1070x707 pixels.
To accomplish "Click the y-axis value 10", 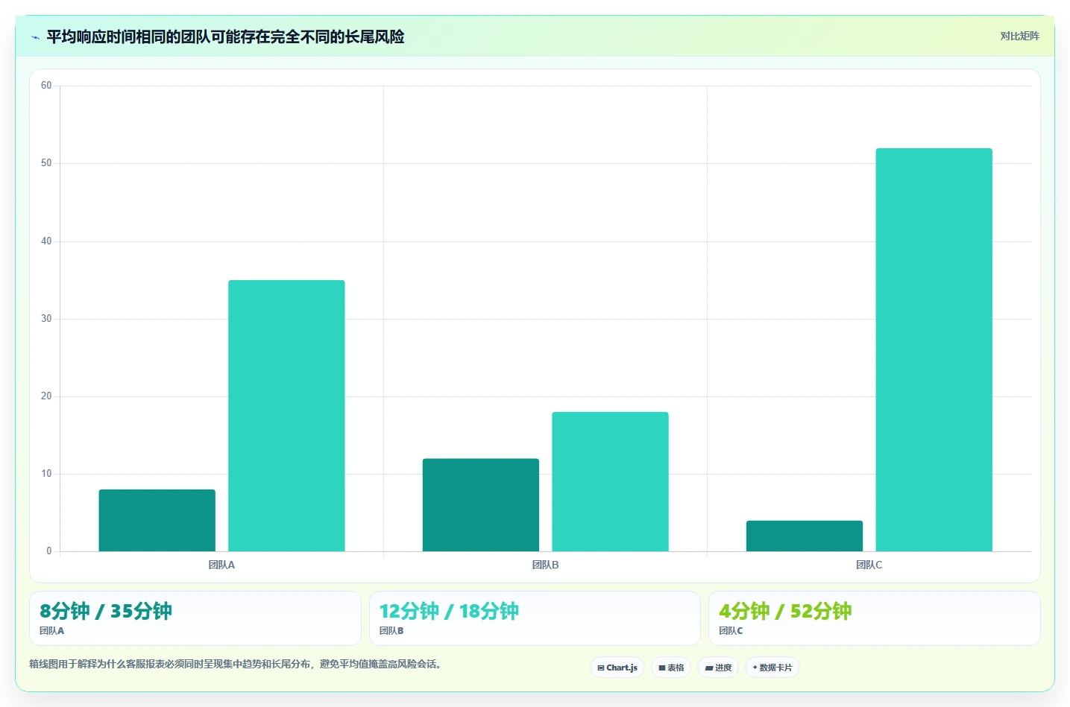I will [46, 473].
